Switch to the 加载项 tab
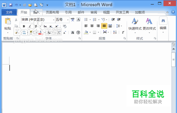This screenshot has width=177, height=113. [140, 12]
